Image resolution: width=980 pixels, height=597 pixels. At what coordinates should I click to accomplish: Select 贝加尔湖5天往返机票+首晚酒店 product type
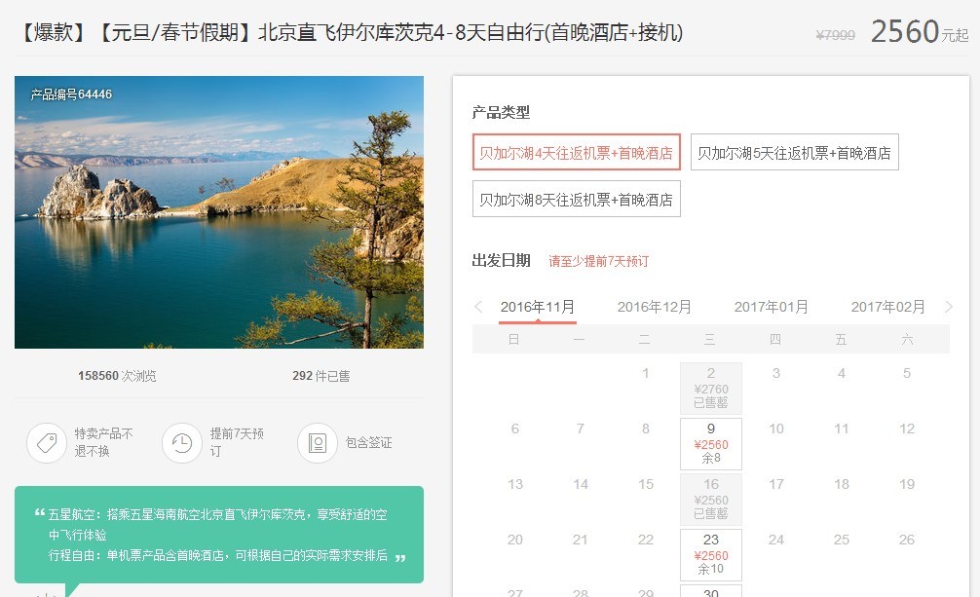tap(794, 152)
